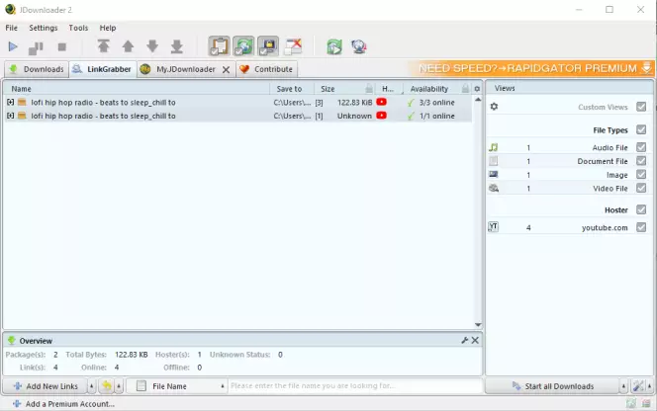Image resolution: width=657 pixels, height=411 pixels.
Task: Open column settings gear in table header
Action: (x=477, y=89)
